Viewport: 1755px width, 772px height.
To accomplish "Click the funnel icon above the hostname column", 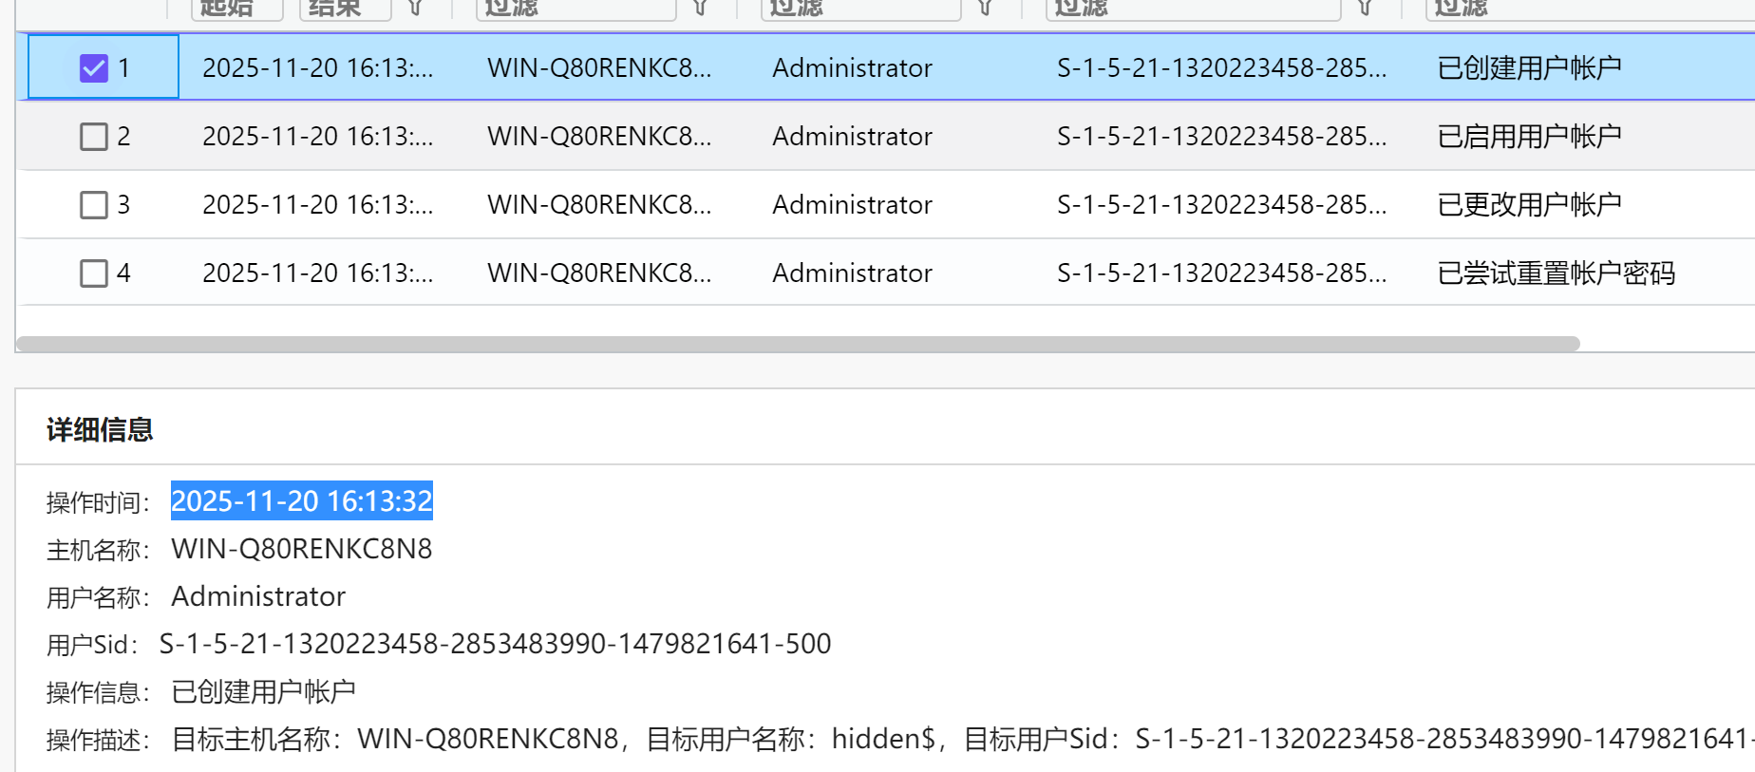I will pyautogui.click(x=700, y=8).
